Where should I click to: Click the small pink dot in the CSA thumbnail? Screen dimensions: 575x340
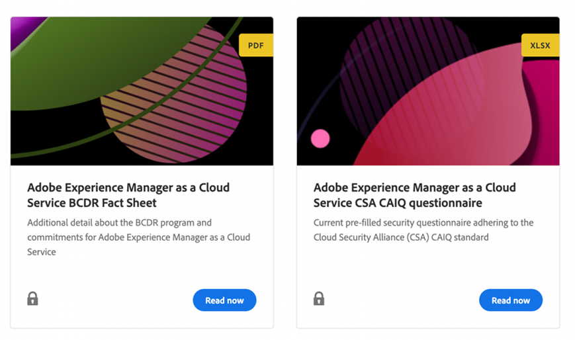tap(320, 138)
